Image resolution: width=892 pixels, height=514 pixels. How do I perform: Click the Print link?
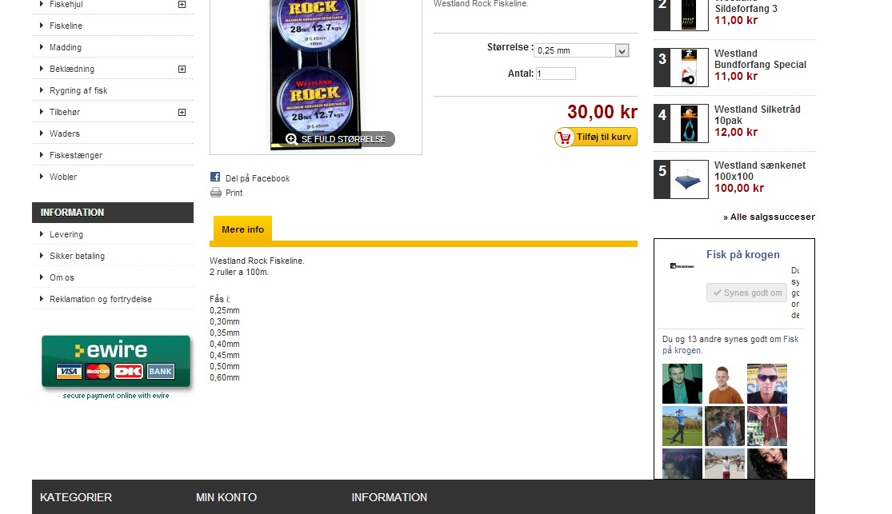pyautogui.click(x=234, y=193)
